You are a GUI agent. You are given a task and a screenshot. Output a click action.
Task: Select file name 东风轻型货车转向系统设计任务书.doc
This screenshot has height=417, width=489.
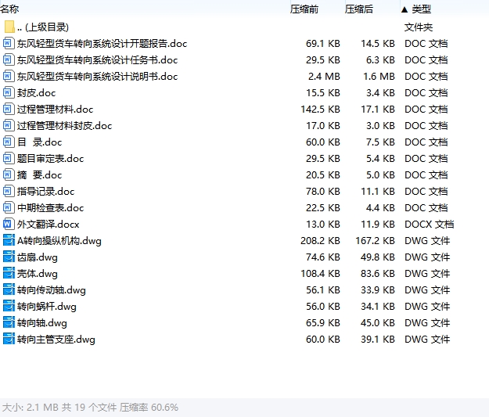tap(97, 60)
